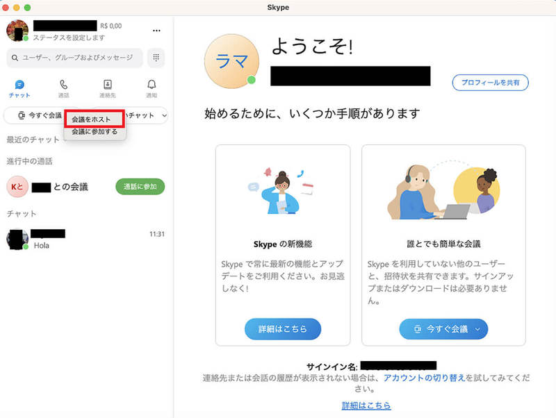Click the R$ 0,00 Skype credit
Image resolution: width=556 pixels, height=418 pixels.
111,26
